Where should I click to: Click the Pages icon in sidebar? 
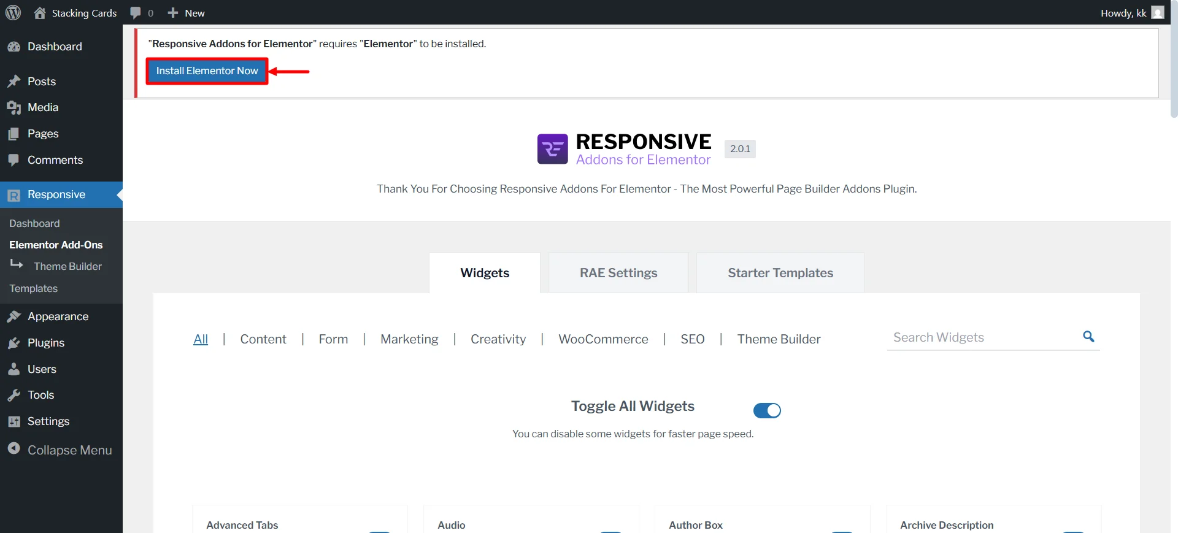[13, 134]
